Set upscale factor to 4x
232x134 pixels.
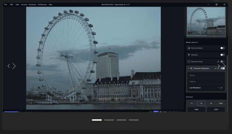coord(211,103)
